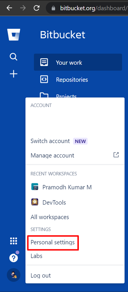Click the ACCOUNT section heading
The height and width of the screenshot is (292, 128).
(41, 106)
